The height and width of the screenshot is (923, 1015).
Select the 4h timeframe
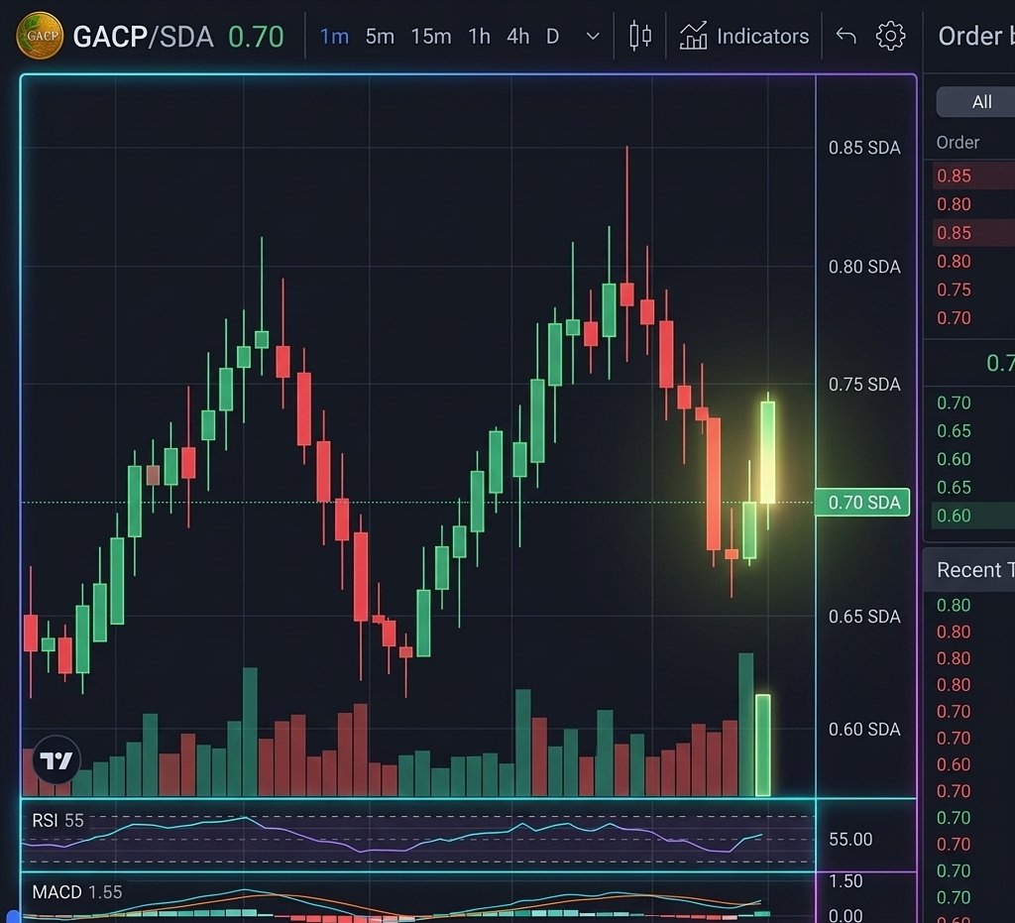point(516,36)
